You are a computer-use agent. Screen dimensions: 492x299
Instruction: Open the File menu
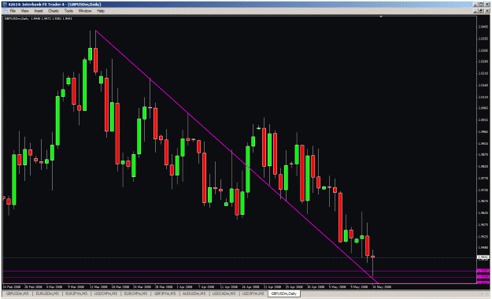coord(13,11)
